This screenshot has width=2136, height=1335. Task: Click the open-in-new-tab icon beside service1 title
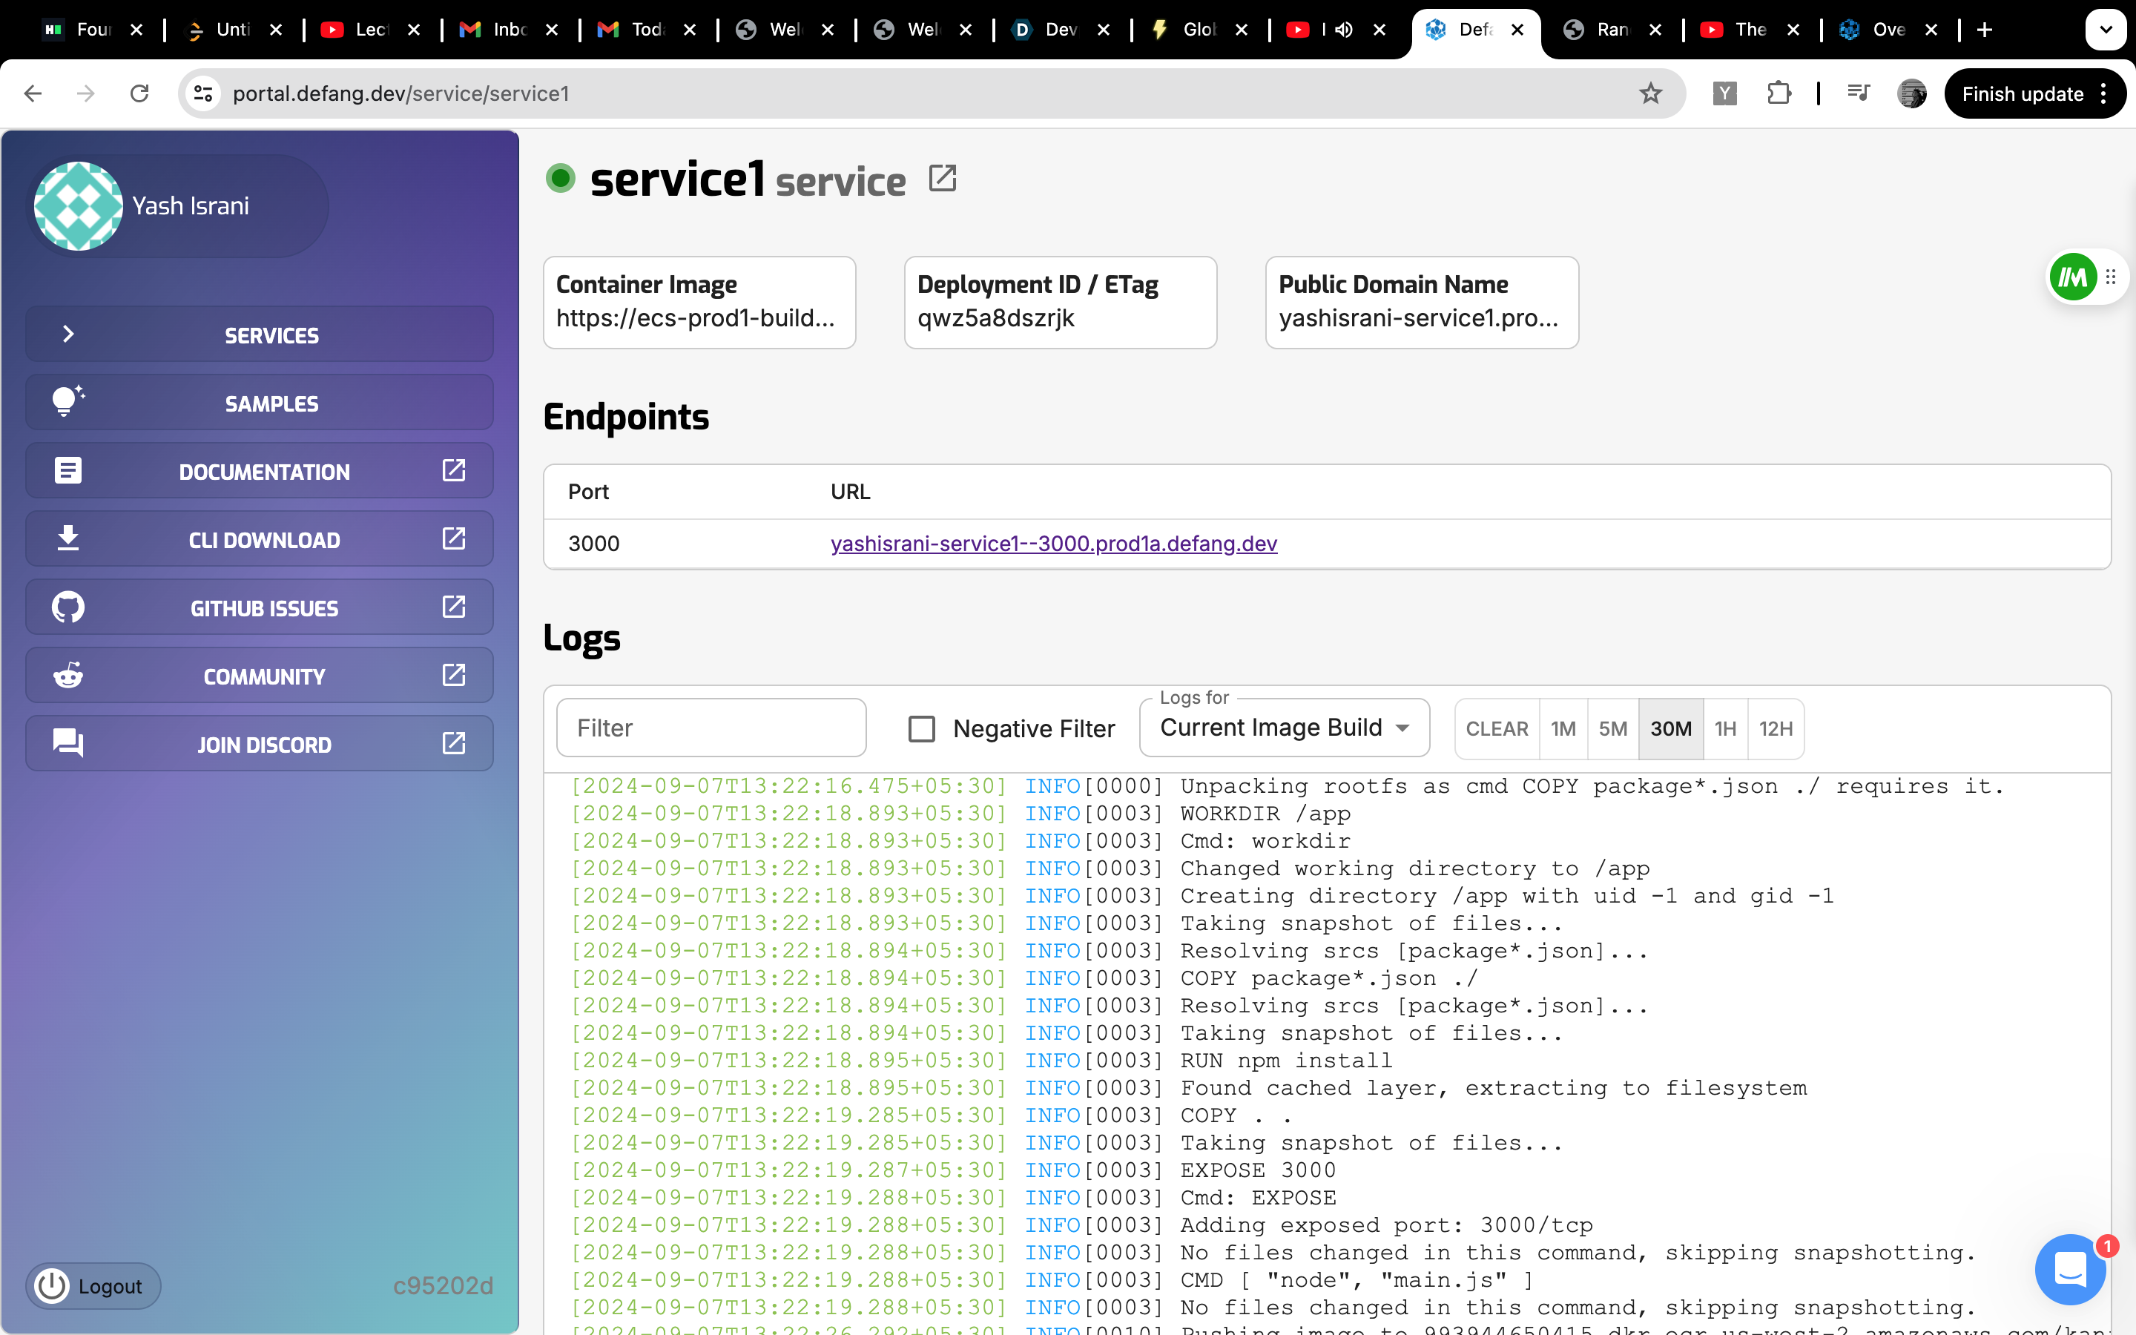[x=942, y=178]
